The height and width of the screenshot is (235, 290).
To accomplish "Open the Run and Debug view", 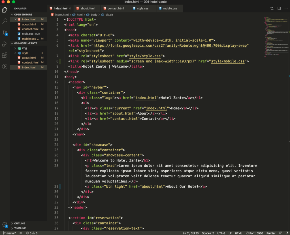I will click(5, 44).
